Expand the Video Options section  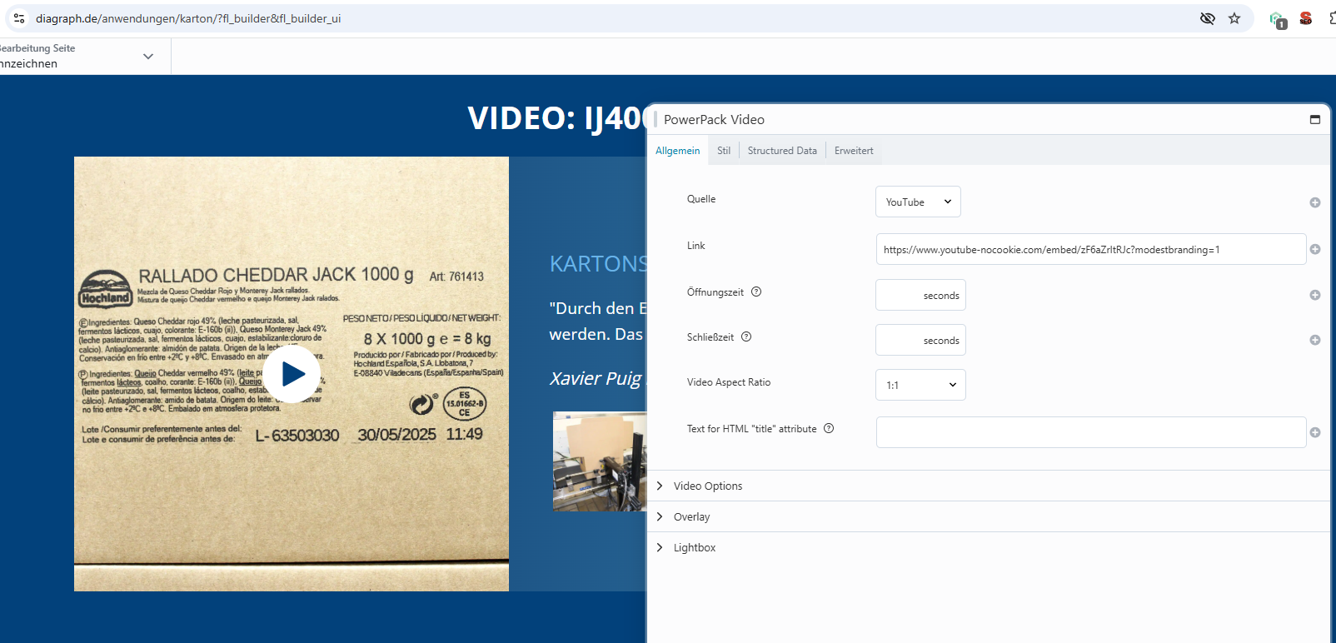tap(707, 486)
